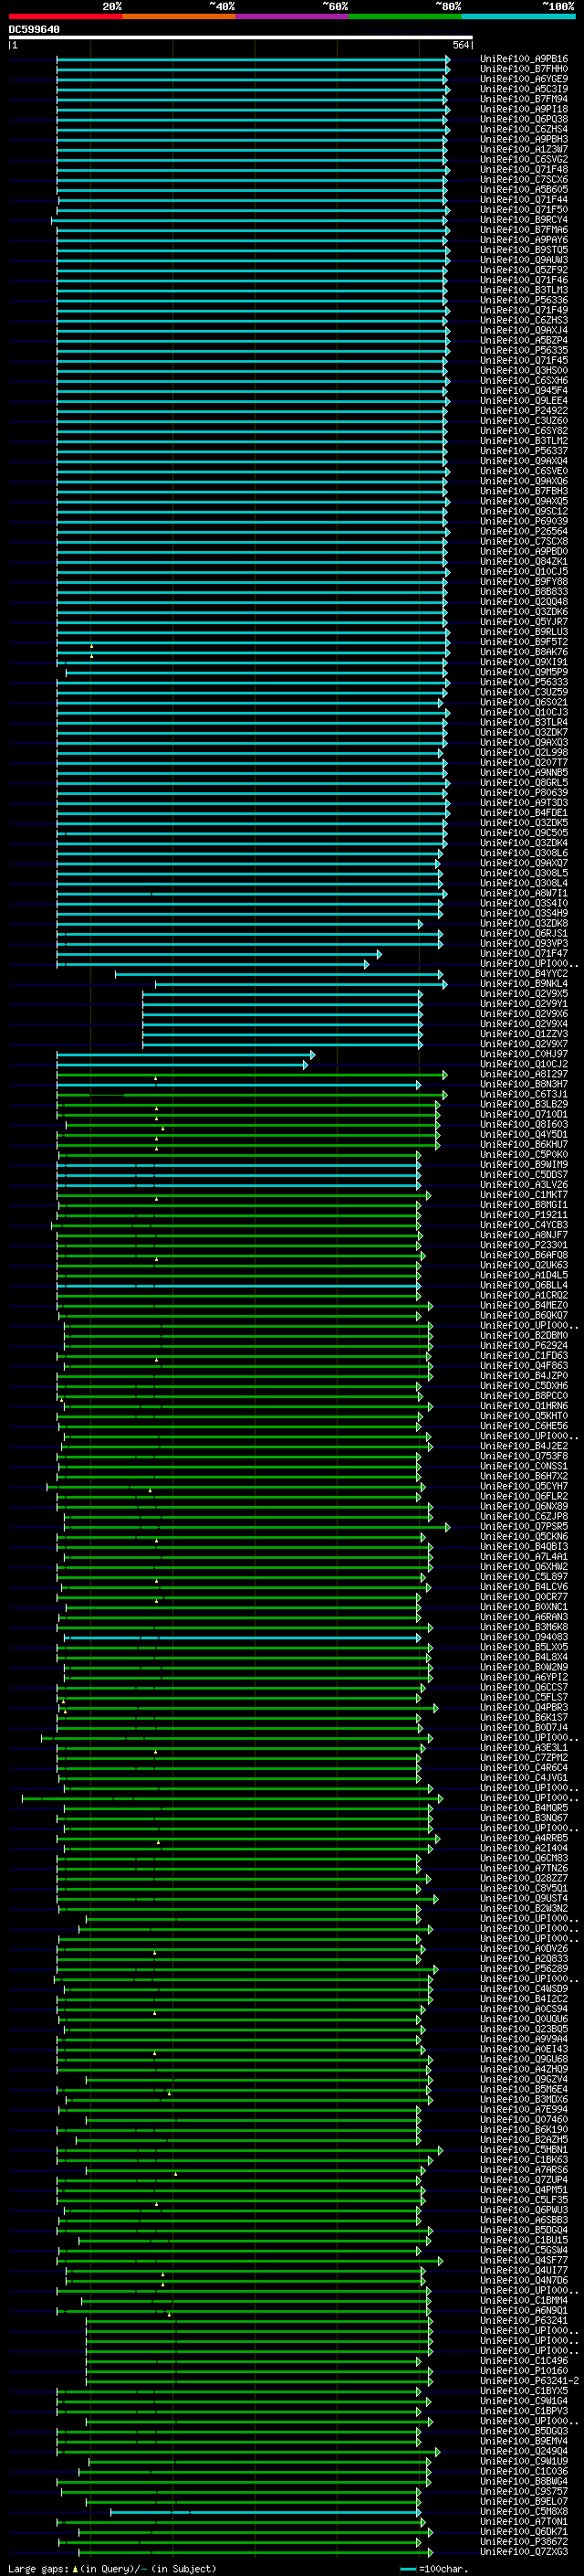Select hit label UniRef100_P24922
Viewport: 584px width, 2576px height.
(524, 410)
